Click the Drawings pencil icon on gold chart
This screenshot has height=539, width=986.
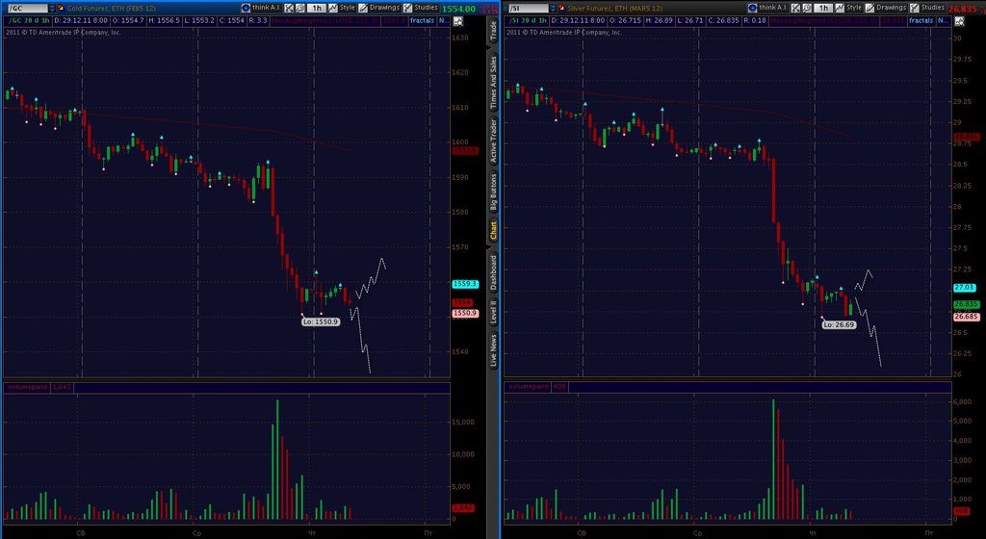[363, 8]
